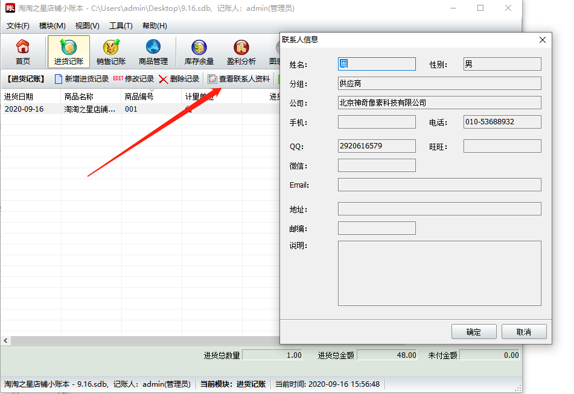Click 删除记录 with the red X
This screenshot has height=394, width=574.
(x=179, y=79)
